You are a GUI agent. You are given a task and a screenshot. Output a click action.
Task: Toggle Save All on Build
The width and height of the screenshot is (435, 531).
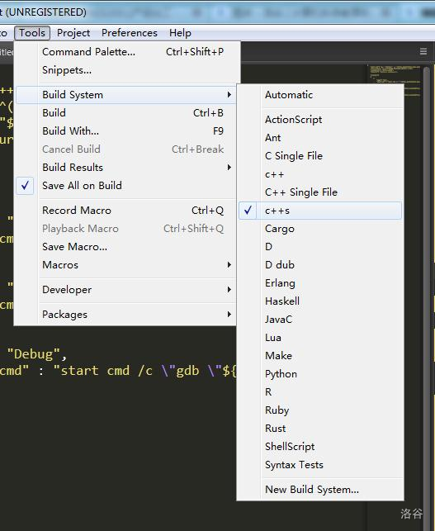point(126,186)
